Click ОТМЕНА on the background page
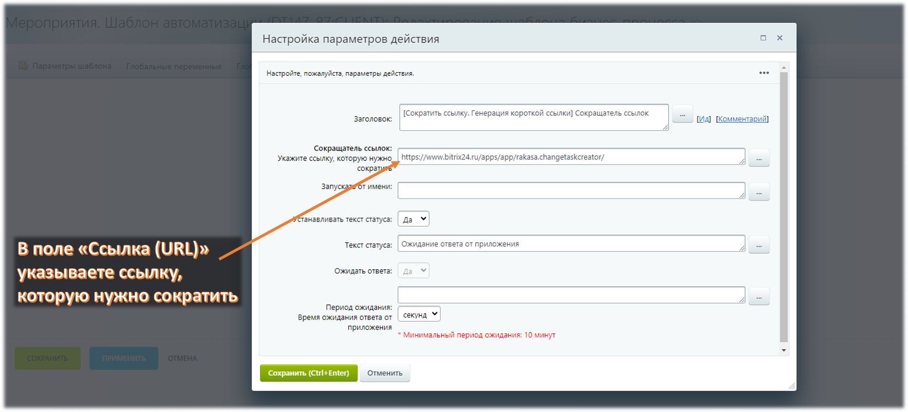The height and width of the screenshot is (412, 908). (x=183, y=358)
